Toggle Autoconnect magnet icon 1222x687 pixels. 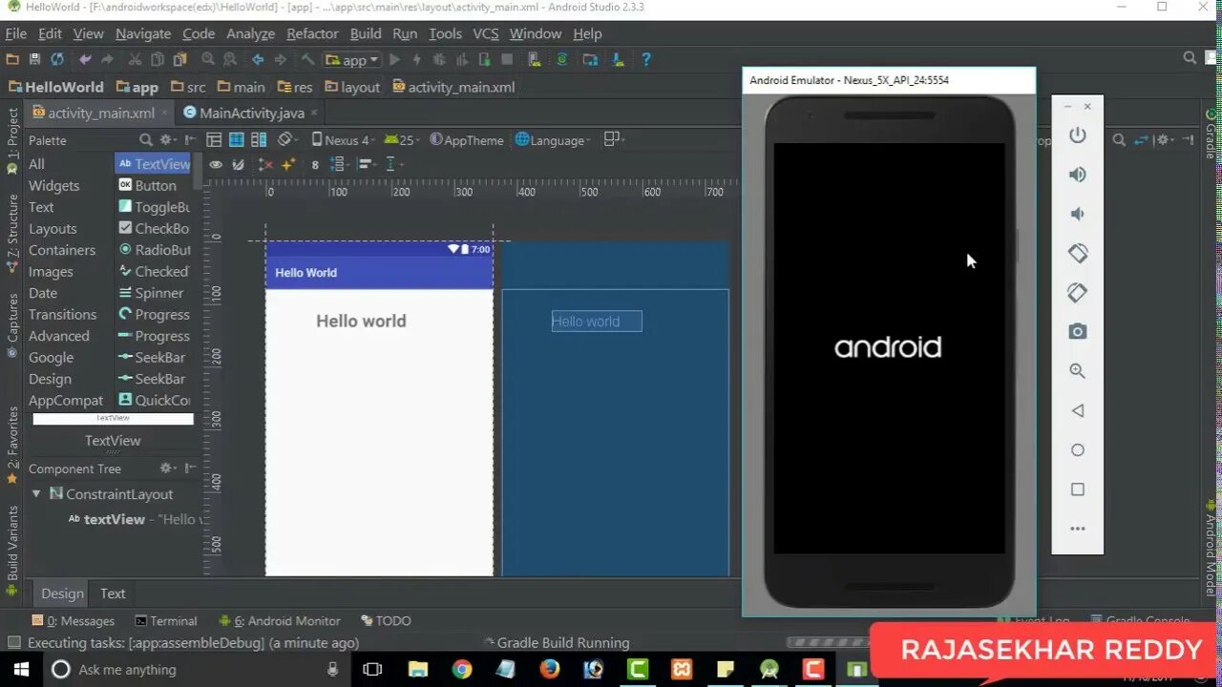point(239,164)
